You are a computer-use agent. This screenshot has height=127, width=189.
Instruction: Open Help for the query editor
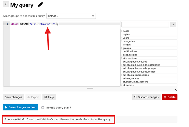coord(49,97)
